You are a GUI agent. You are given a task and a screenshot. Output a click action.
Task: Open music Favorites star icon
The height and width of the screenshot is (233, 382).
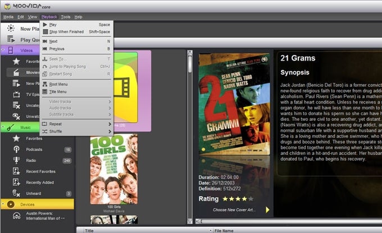16,138
